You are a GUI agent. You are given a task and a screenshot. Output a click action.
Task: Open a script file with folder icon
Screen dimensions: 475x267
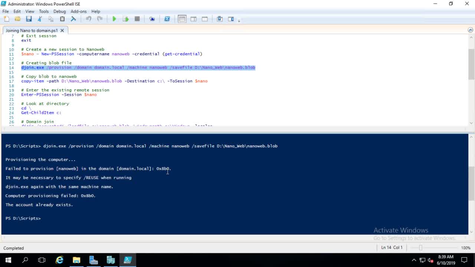tap(17, 19)
